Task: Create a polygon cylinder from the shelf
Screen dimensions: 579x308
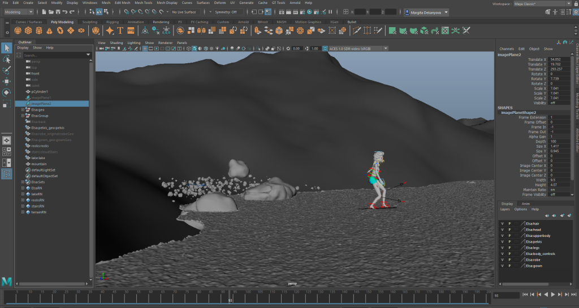Action: [x=39, y=30]
